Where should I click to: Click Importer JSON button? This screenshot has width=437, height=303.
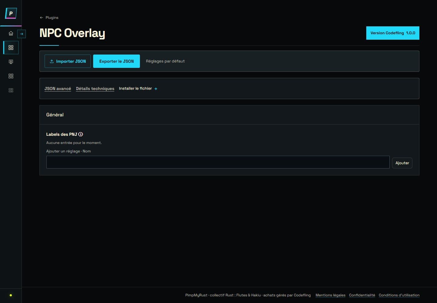(68, 61)
